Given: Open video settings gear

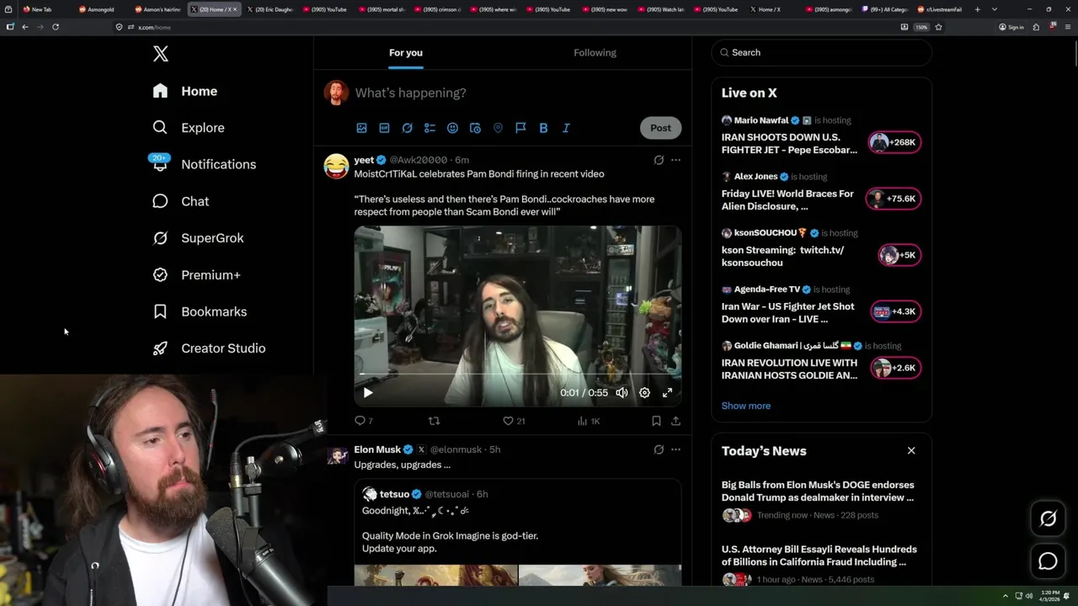Looking at the screenshot, I should (x=644, y=392).
